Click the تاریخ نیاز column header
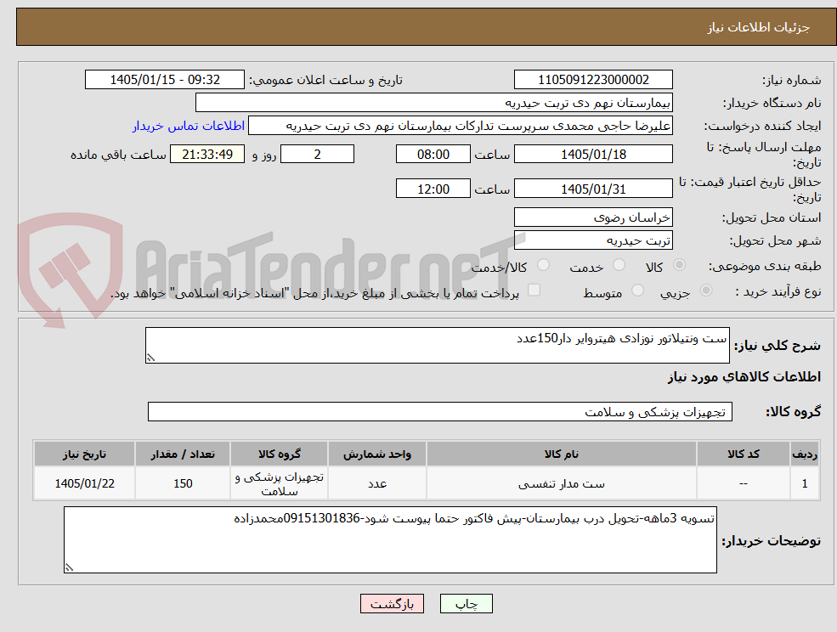837x632 pixels. tap(84, 454)
